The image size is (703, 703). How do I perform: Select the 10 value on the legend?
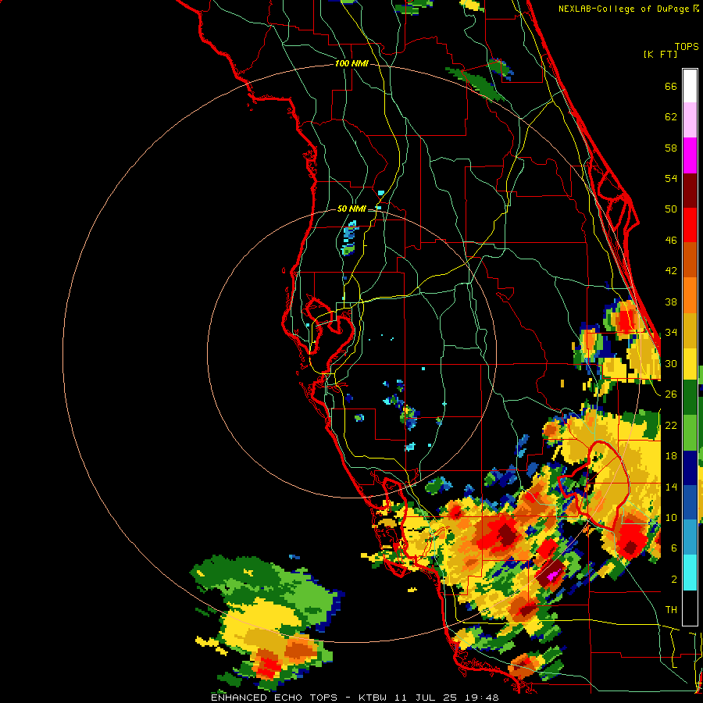671,517
